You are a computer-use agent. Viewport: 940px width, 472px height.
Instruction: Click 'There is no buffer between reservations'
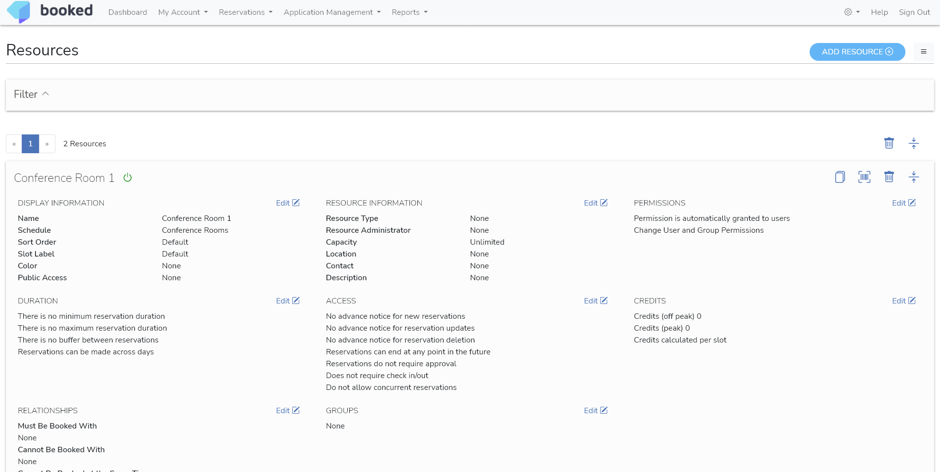coord(88,340)
